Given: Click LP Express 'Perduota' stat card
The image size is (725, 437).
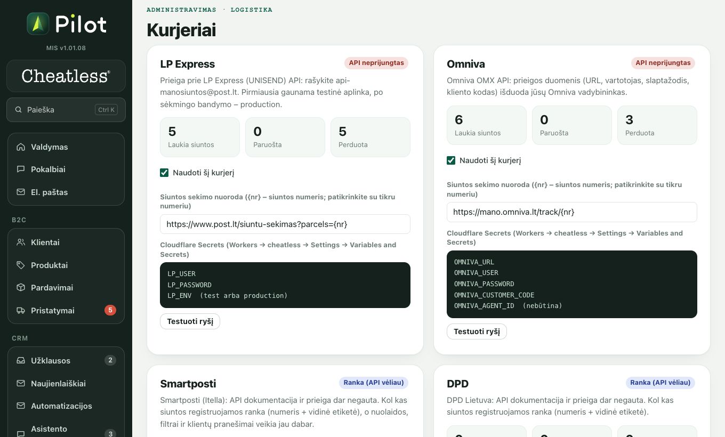Looking at the screenshot, I should click(x=370, y=137).
